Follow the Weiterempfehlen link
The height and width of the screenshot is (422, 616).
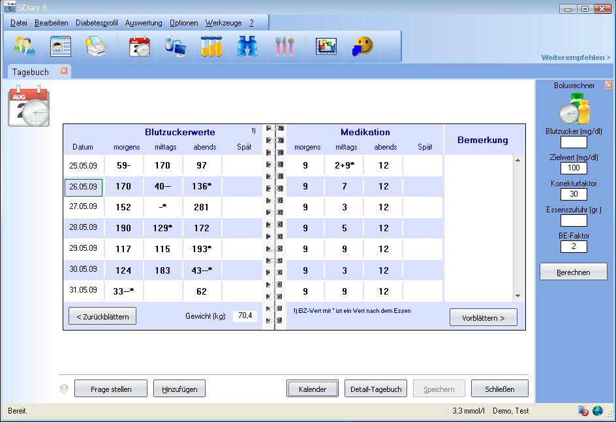click(576, 57)
